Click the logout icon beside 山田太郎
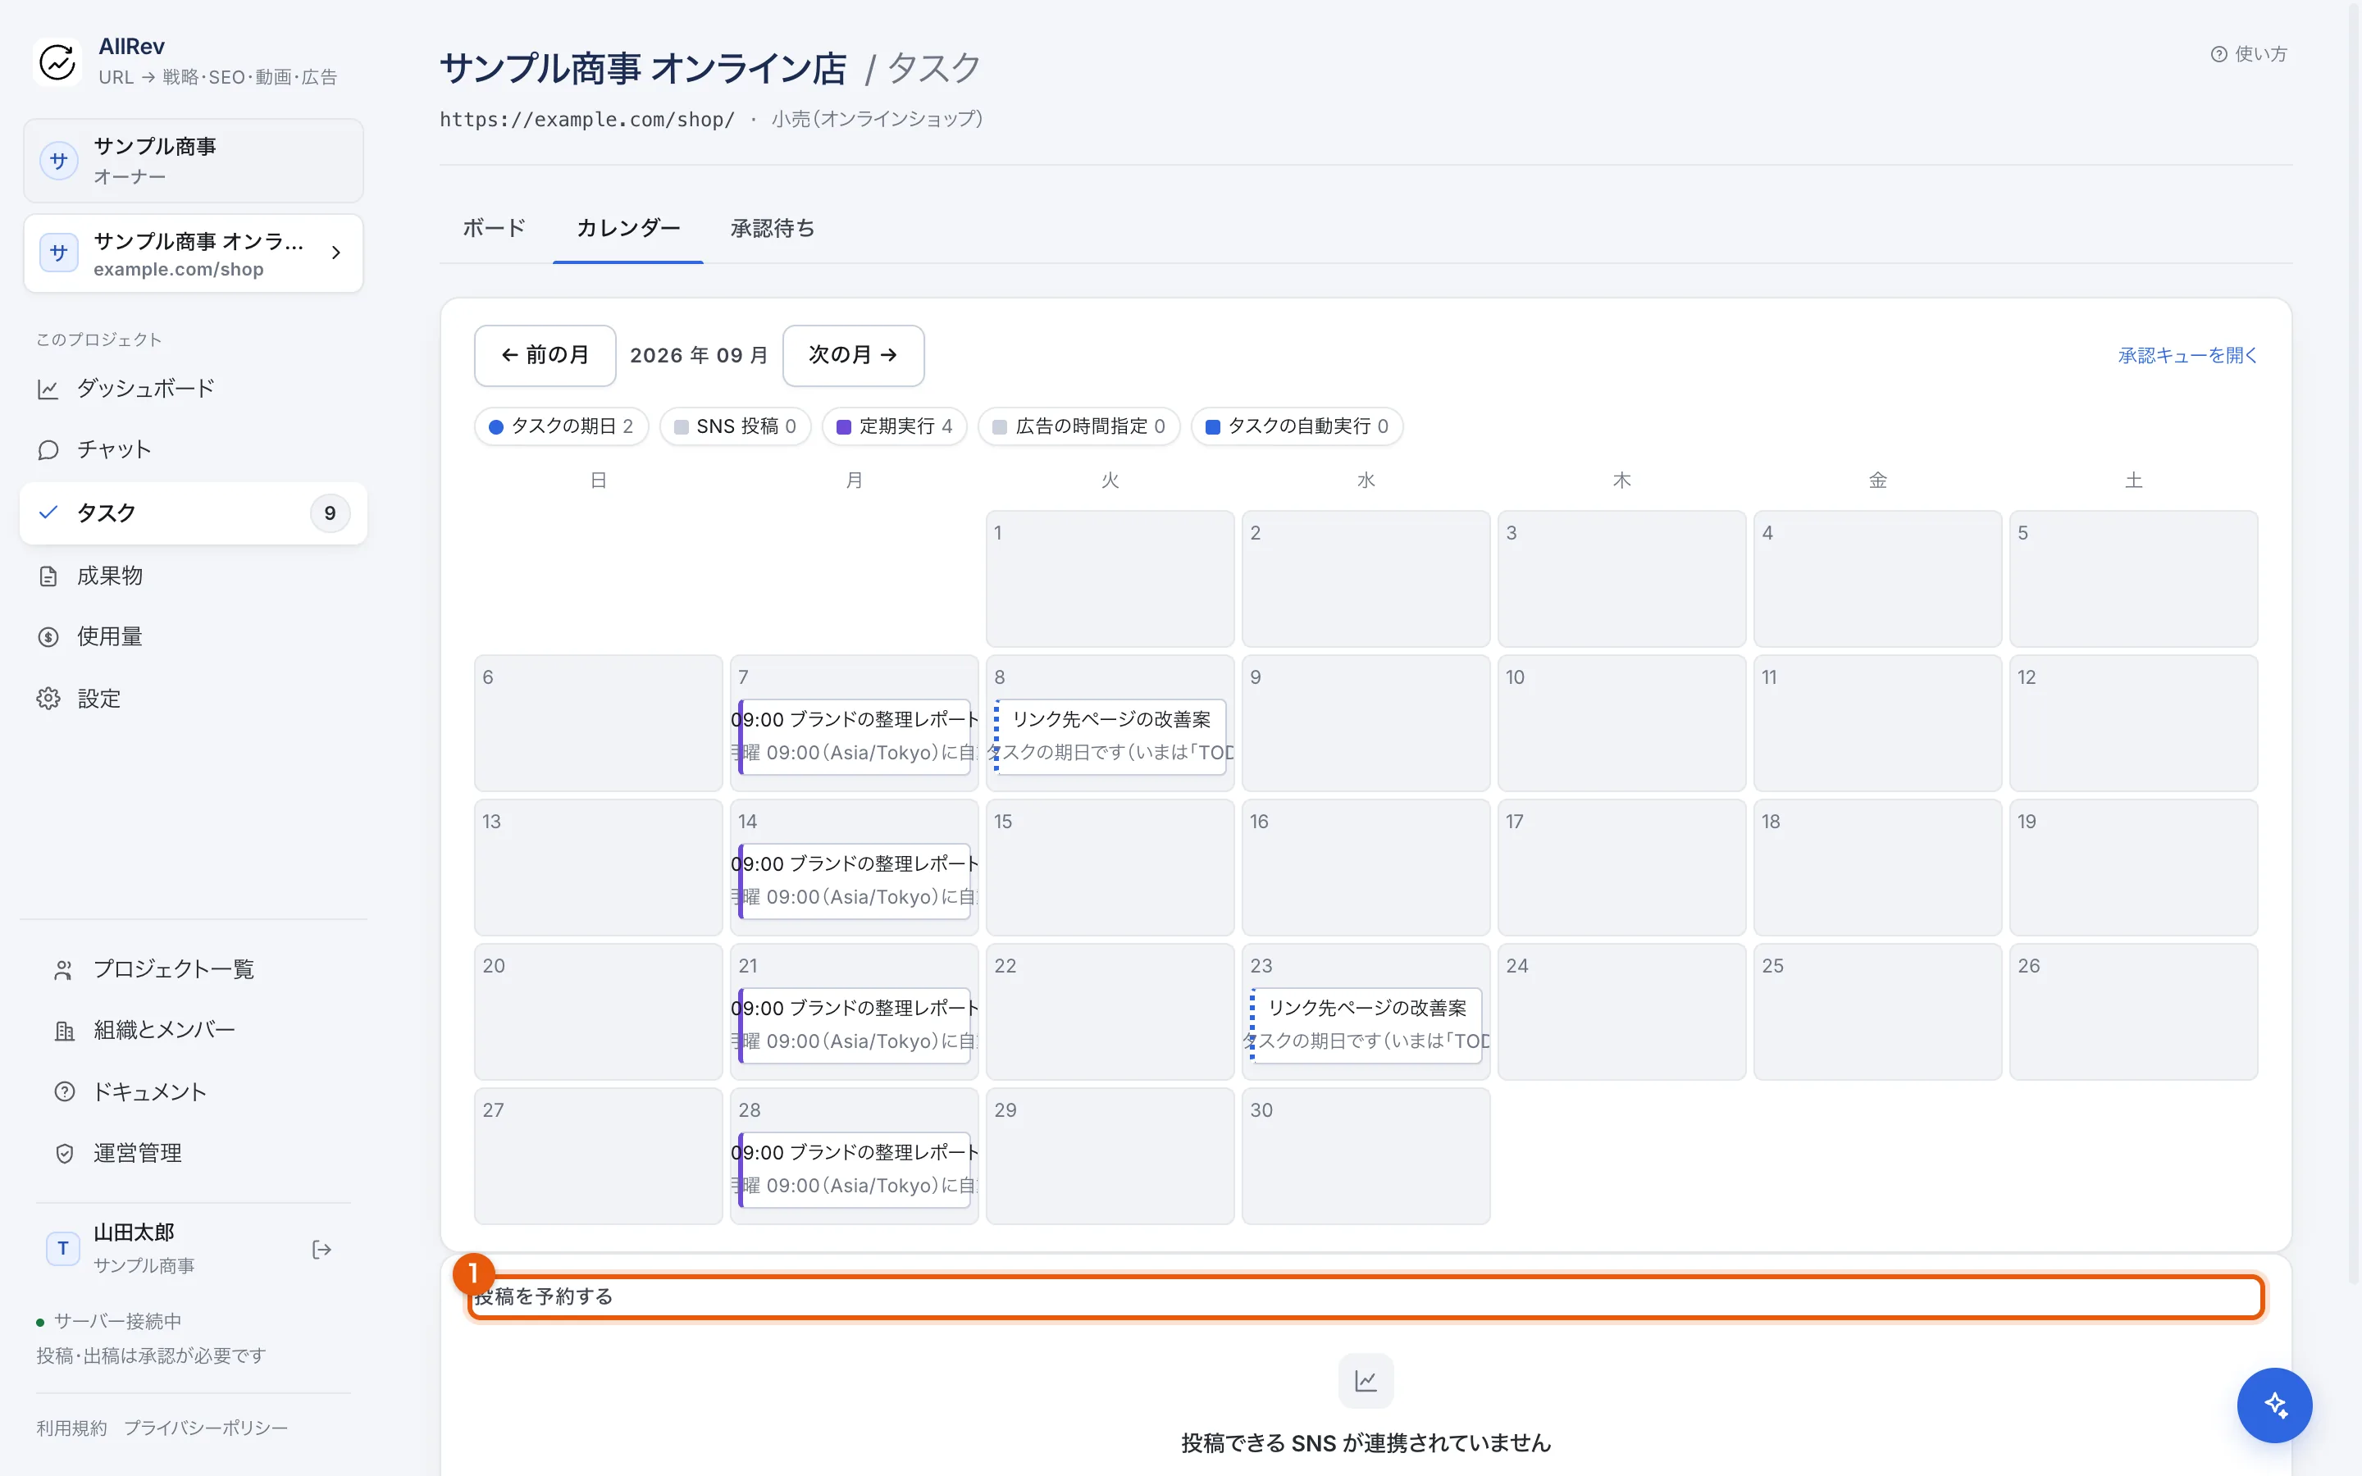The width and height of the screenshot is (2362, 1476). [322, 1250]
